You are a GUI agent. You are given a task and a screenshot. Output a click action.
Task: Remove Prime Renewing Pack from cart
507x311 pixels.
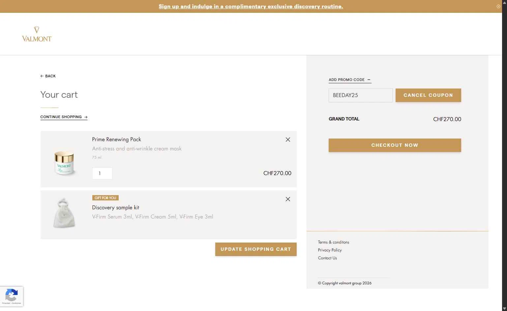288,140
